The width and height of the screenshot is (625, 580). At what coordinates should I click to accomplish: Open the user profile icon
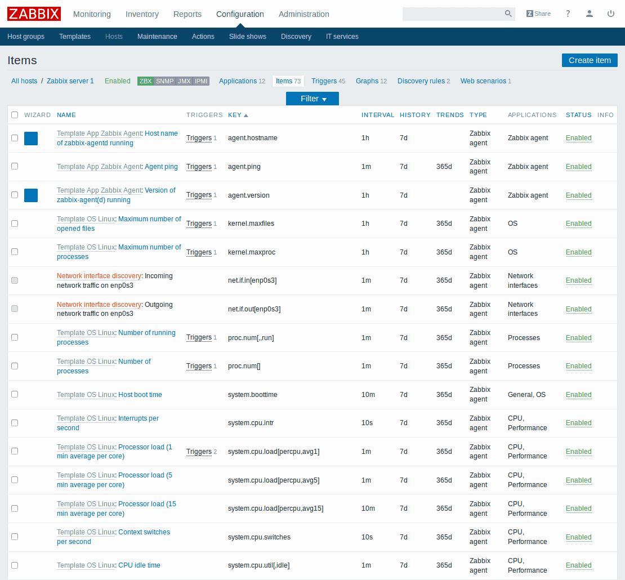[x=590, y=14]
